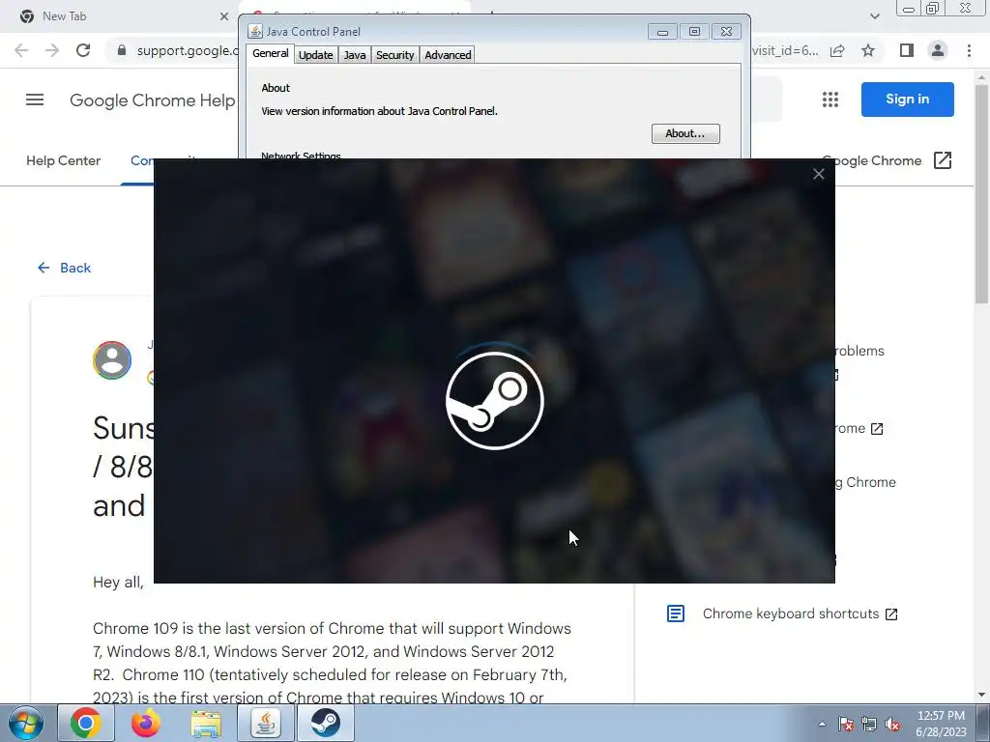Close the Java Control Panel window
Image resolution: width=990 pixels, height=742 pixels.
point(726,32)
